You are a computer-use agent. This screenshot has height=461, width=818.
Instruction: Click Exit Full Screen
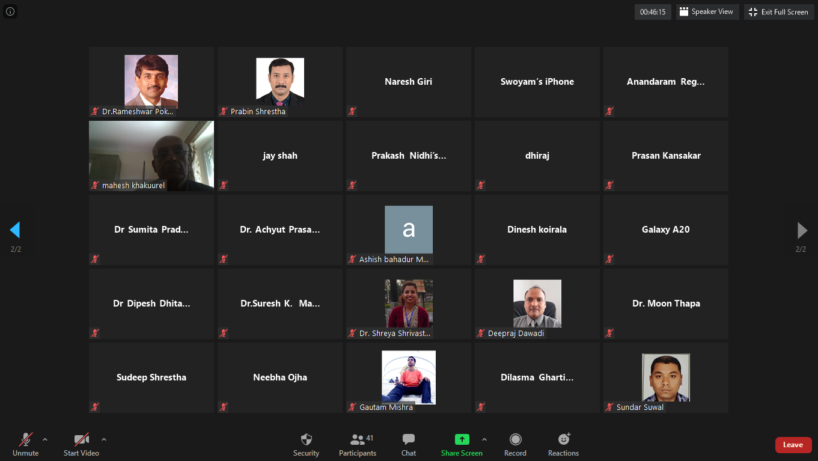(x=779, y=12)
